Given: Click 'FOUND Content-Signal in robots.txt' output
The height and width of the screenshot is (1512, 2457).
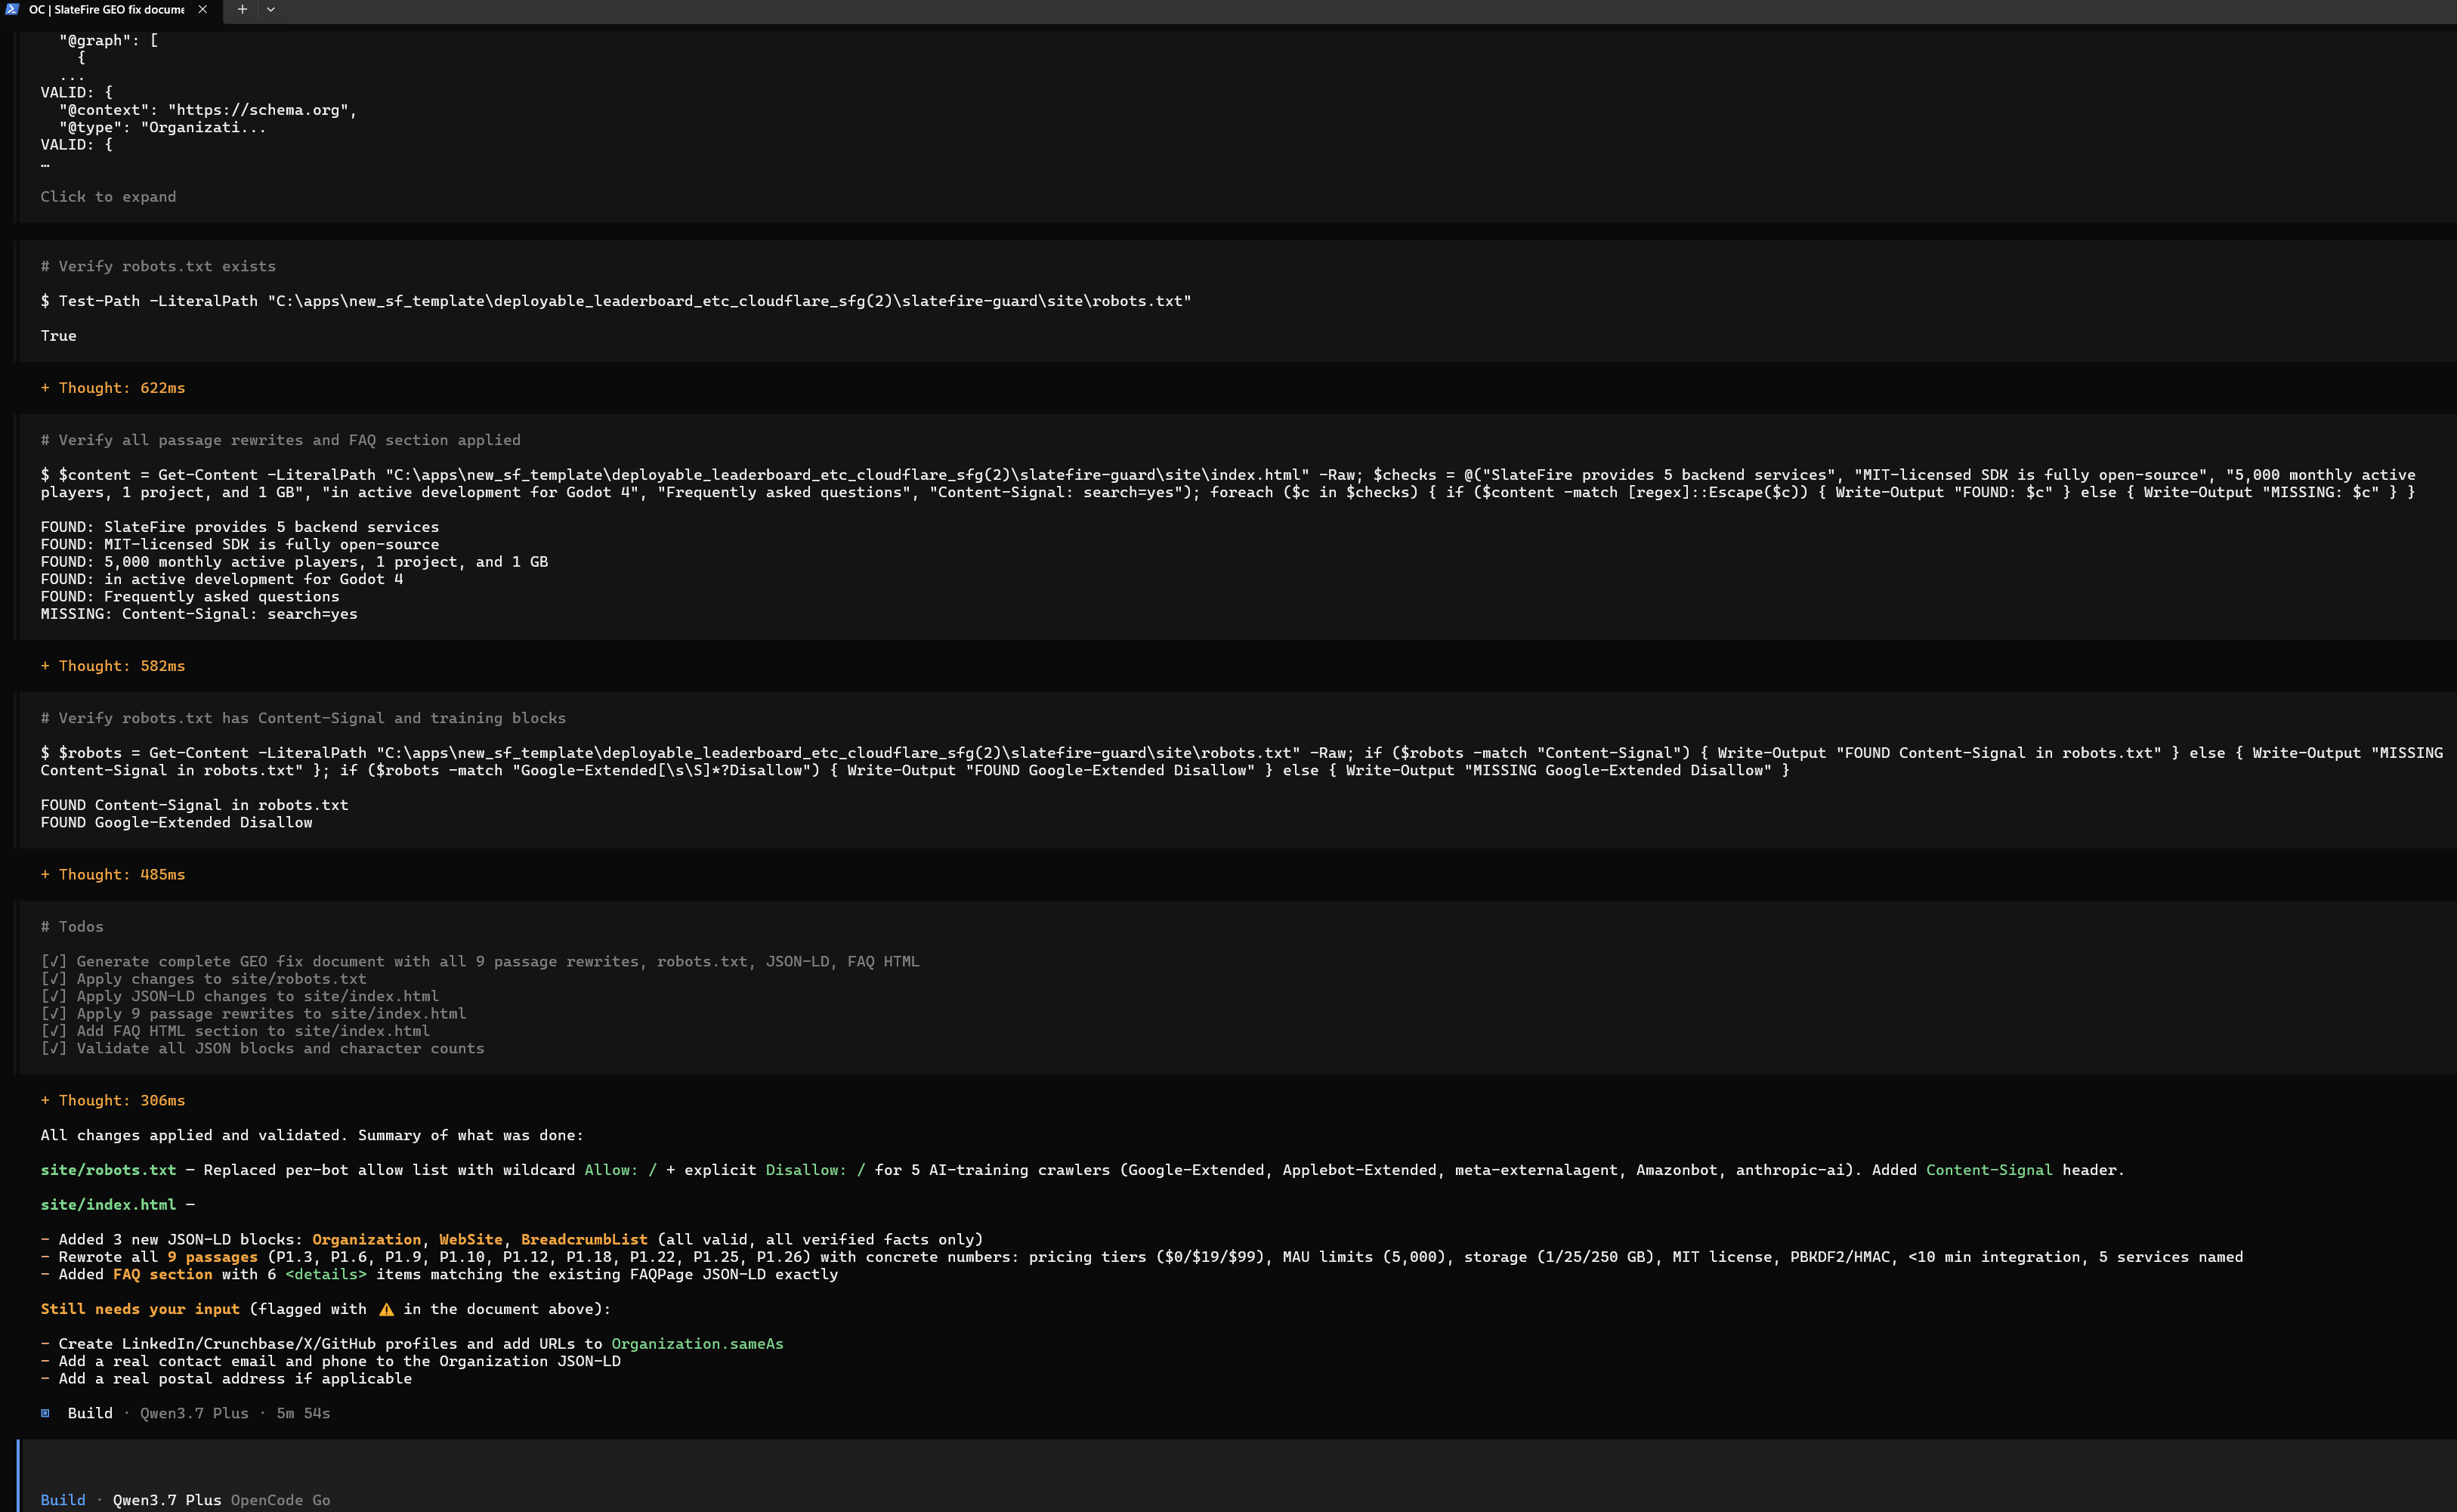Looking at the screenshot, I should 194,805.
